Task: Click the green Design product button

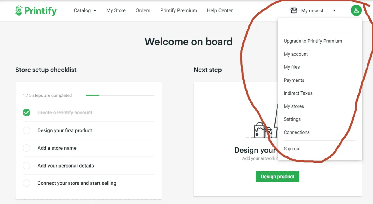Action: pyautogui.click(x=277, y=177)
